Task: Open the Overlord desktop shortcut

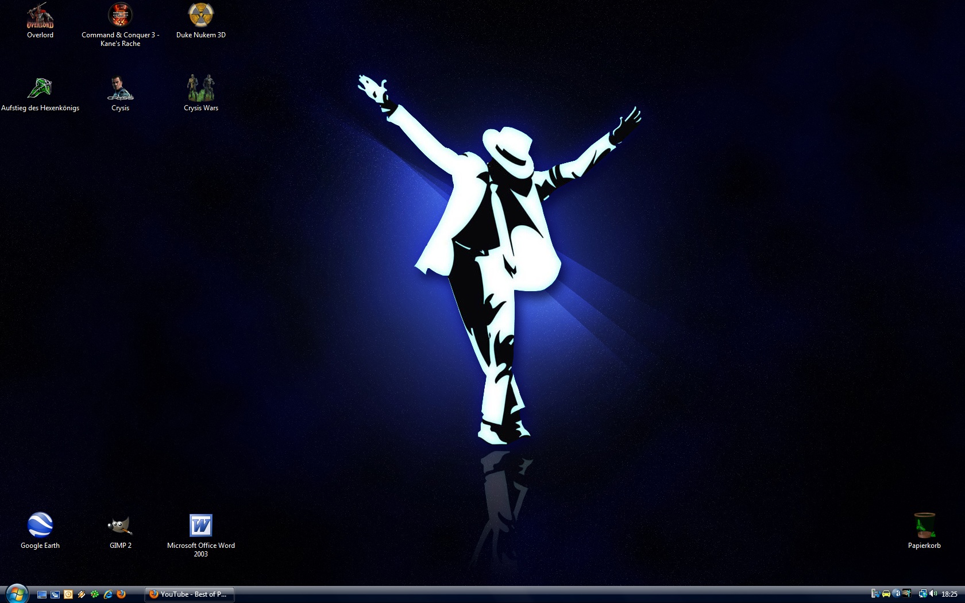Action: point(40,16)
